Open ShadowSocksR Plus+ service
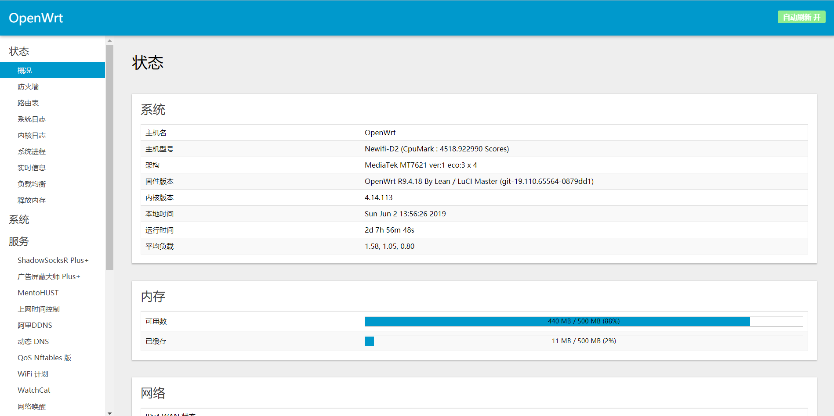Viewport: 834px width, 416px height. [x=53, y=260]
